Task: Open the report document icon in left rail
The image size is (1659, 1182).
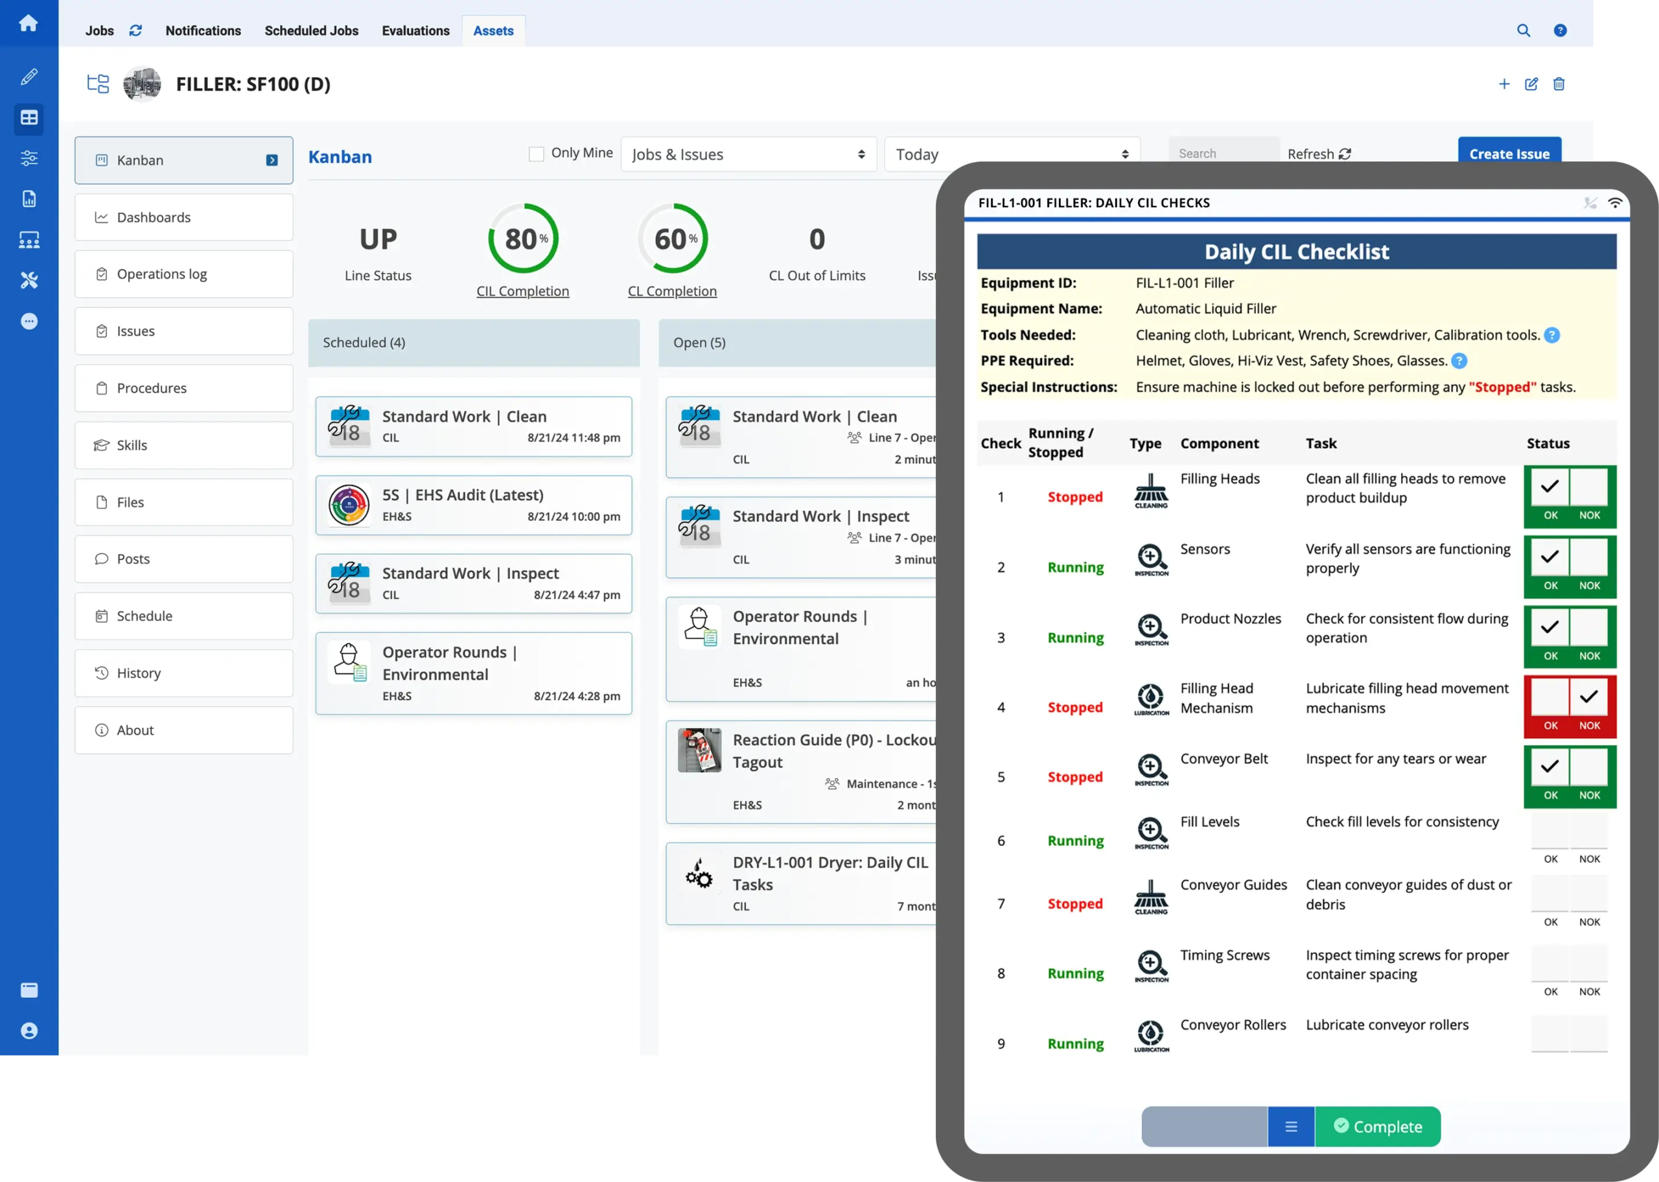Action: tap(29, 199)
